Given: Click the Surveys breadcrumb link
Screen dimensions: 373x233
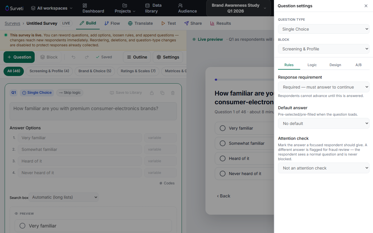Looking at the screenshot, I should (13, 23).
